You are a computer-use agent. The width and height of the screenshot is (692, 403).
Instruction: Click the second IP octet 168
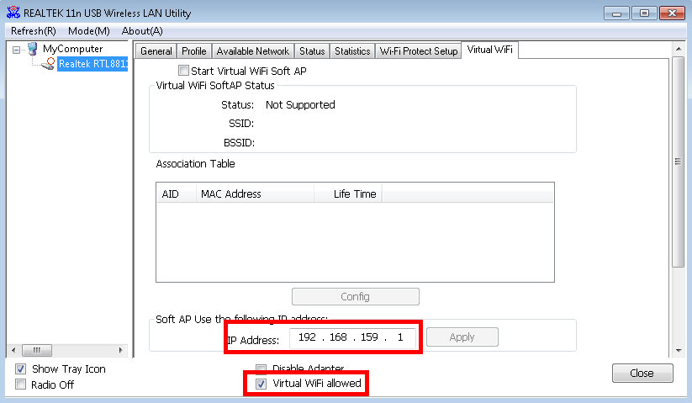coord(338,337)
